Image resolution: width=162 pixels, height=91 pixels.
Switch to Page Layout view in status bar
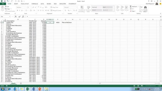tap(138, 86)
